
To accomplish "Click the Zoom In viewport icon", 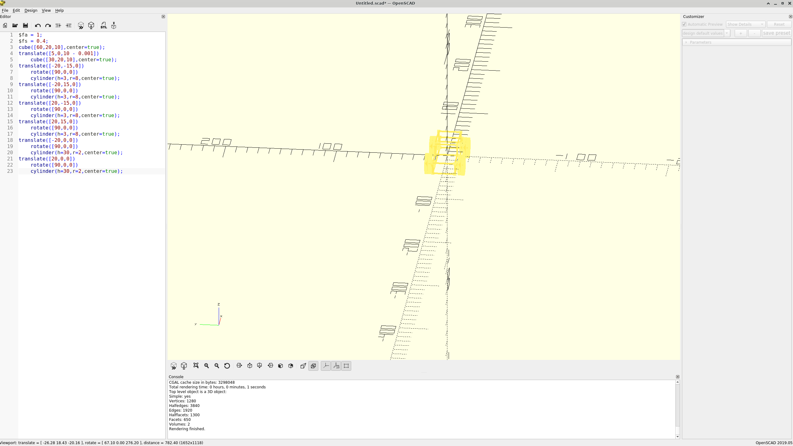I will (206, 366).
